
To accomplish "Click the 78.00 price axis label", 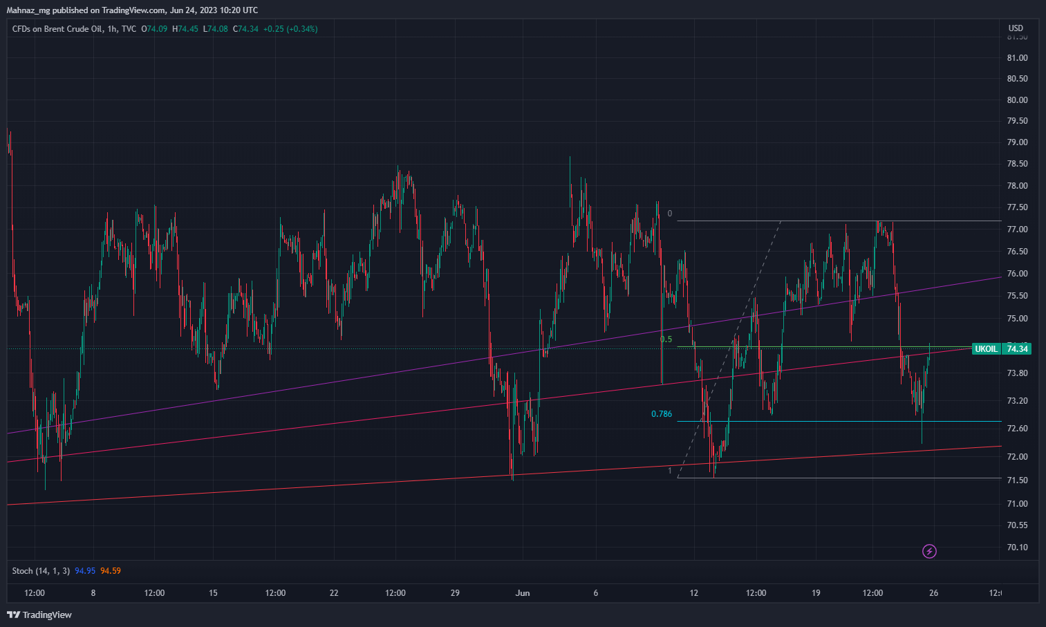I will coord(1017,186).
